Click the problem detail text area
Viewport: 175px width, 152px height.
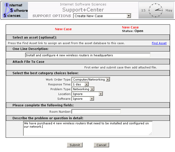(88, 128)
